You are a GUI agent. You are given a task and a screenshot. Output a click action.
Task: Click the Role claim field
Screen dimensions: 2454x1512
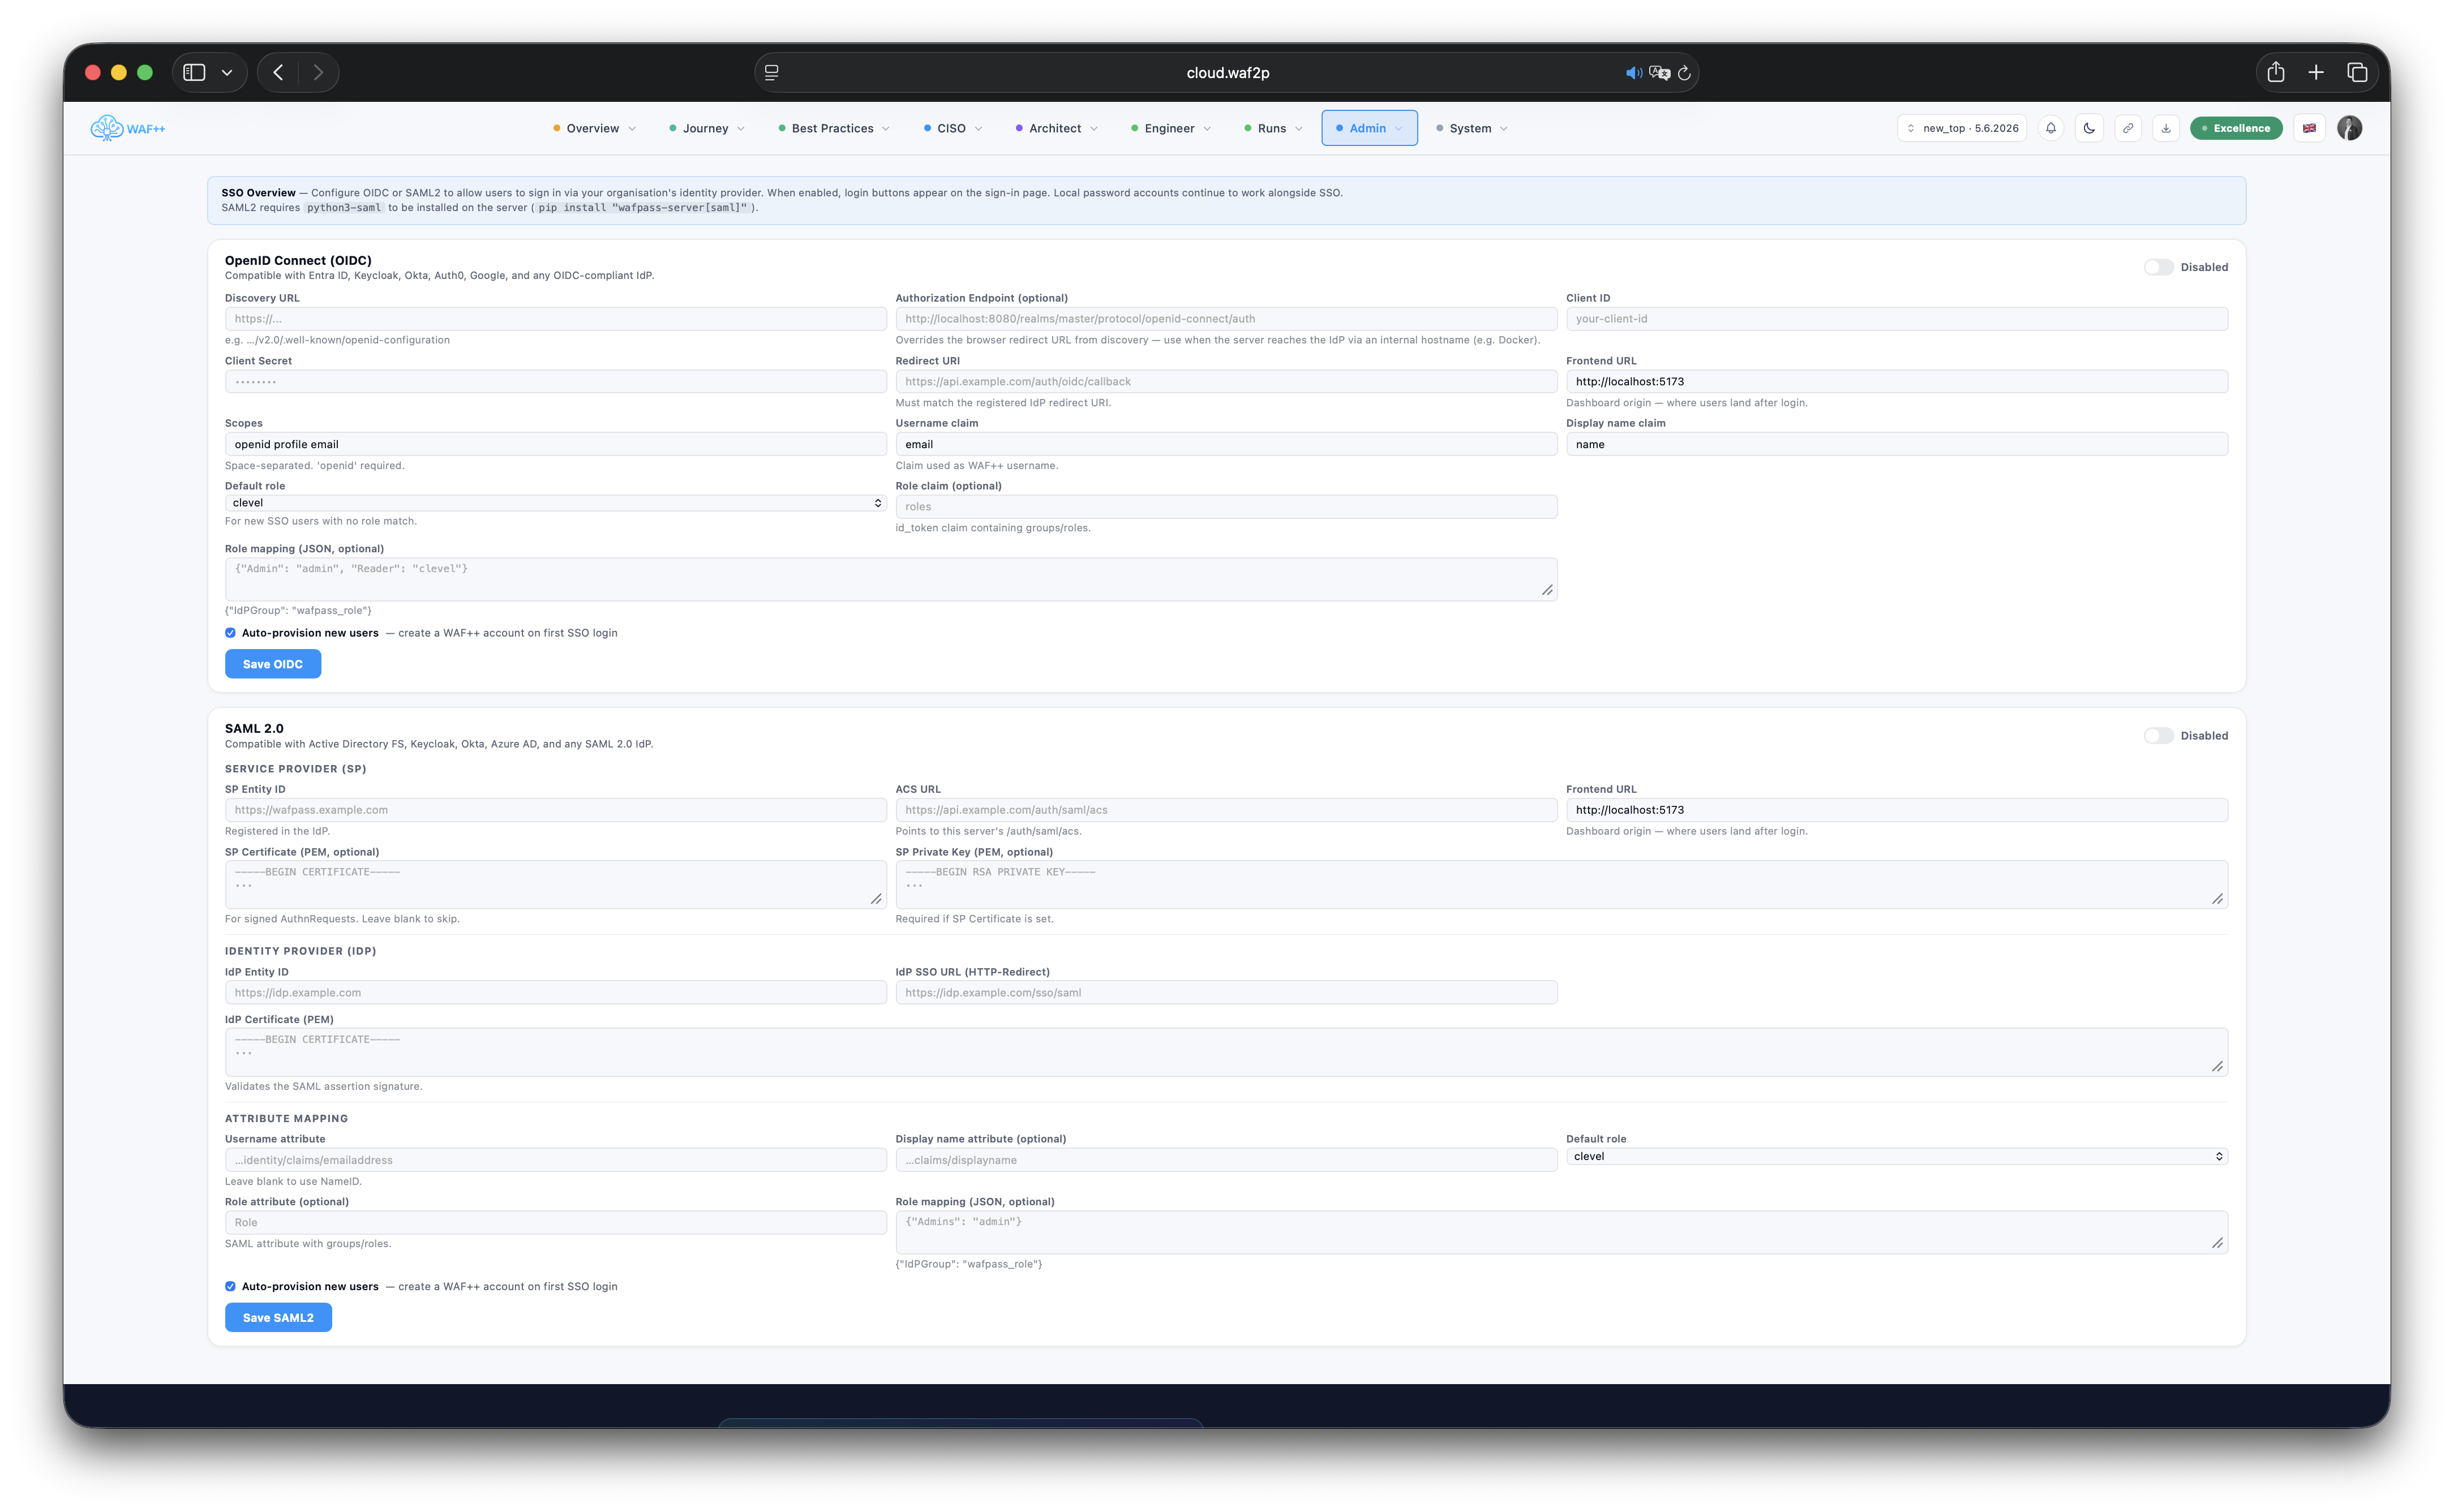coord(1226,507)
